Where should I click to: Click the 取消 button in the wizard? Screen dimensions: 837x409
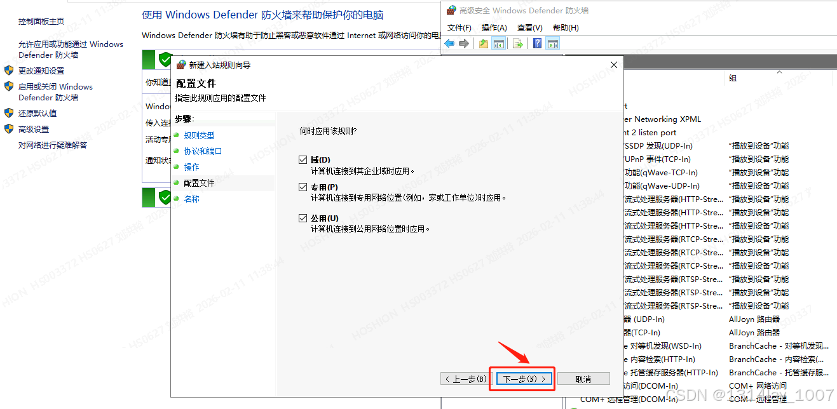(x=583, y=379)
